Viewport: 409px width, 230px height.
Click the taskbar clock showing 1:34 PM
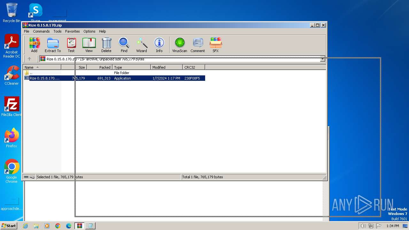point(393,226)
